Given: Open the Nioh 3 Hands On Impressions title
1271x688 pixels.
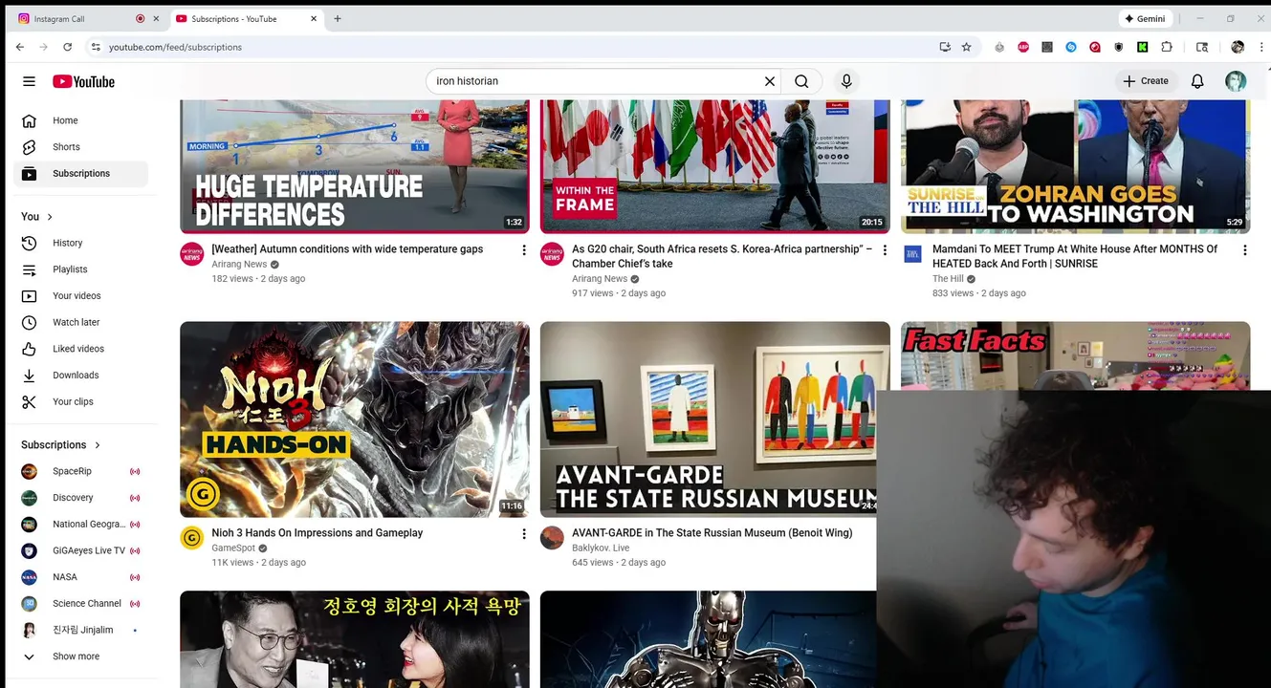Looking at the screenshot, I should click(x=317, y=533).
